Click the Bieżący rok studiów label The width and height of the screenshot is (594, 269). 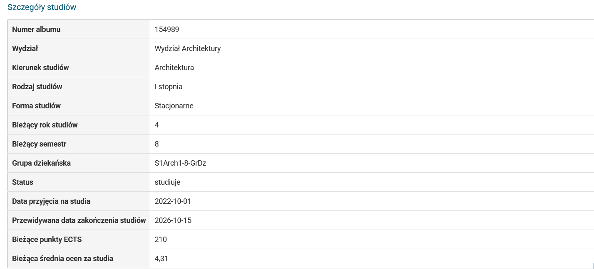coord(45,125)
